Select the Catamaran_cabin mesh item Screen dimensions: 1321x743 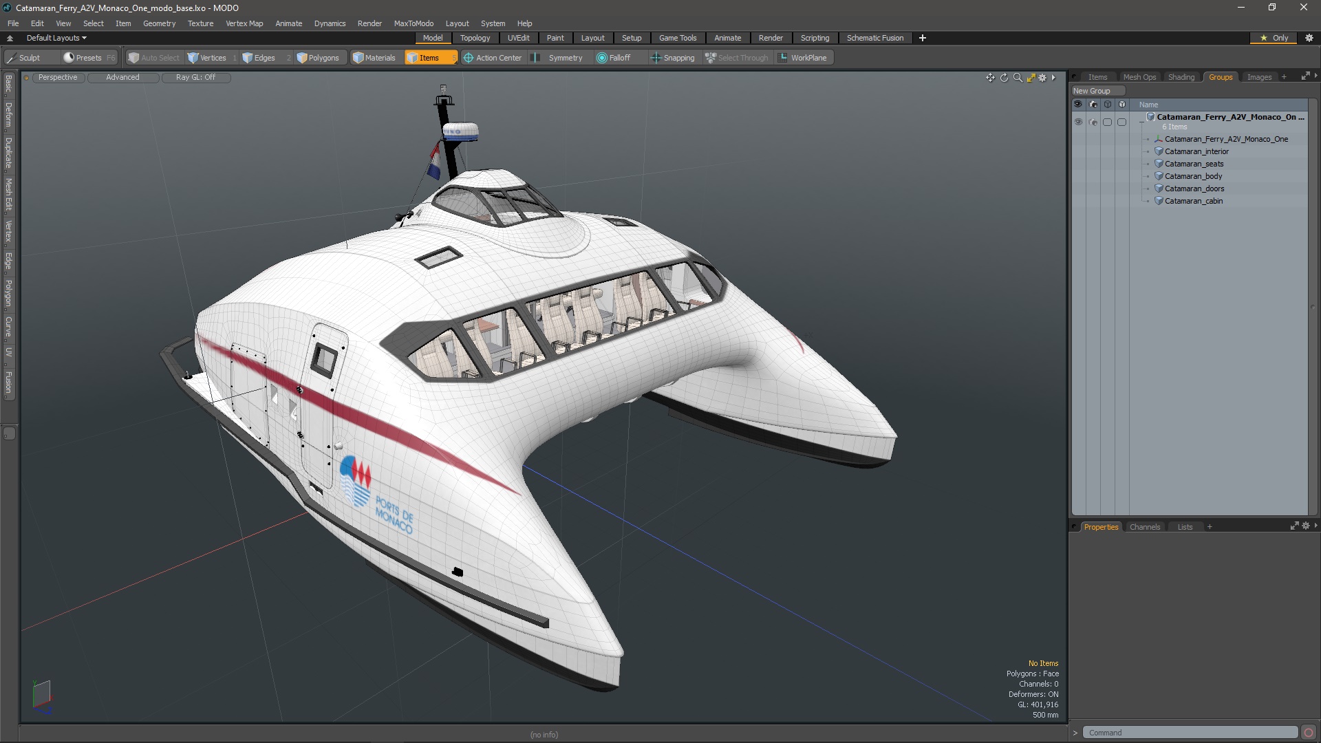pos(1194,201)
